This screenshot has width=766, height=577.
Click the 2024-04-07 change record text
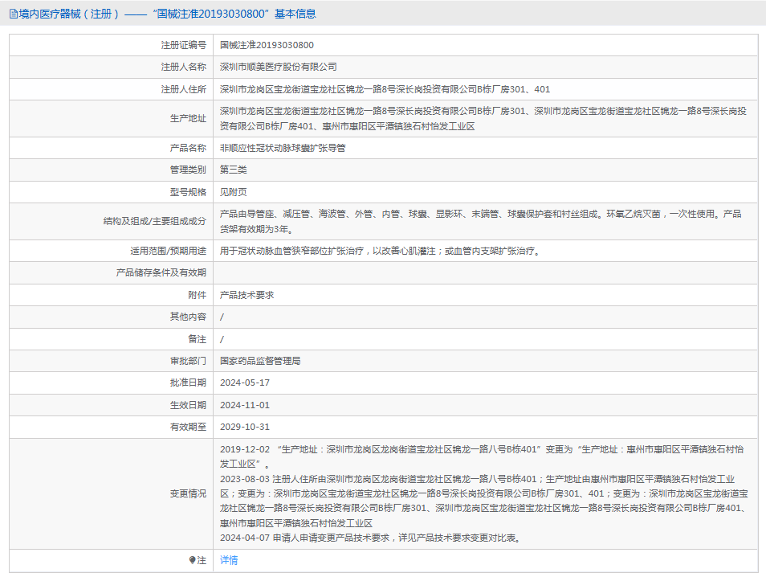pyautogui.click(x=371, y=538)
